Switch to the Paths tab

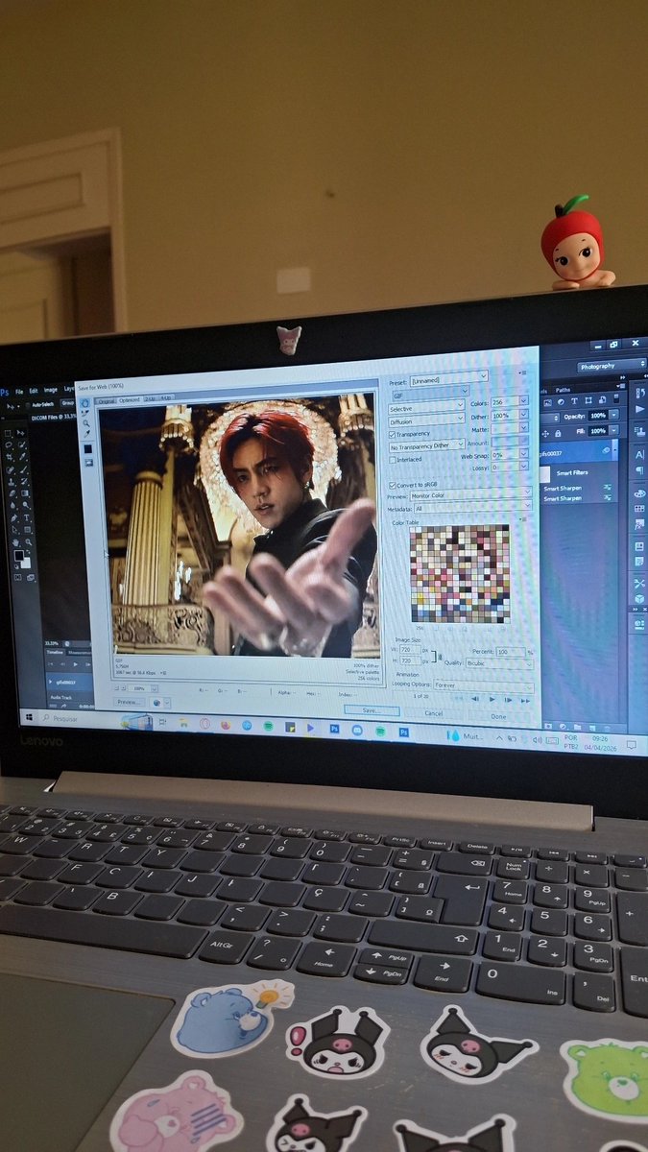tap(563, 390)
